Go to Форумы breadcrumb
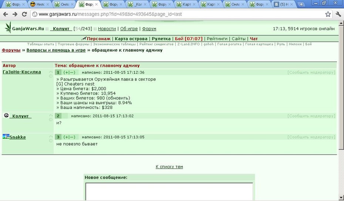Screen dimensions: 344x201 click(x=11, y=50)
